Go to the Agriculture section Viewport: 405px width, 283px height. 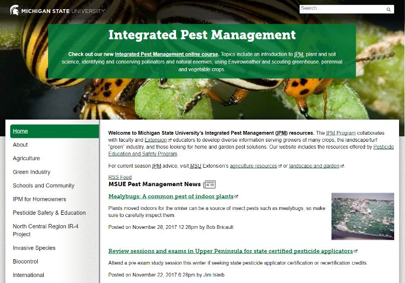[26, 159]
